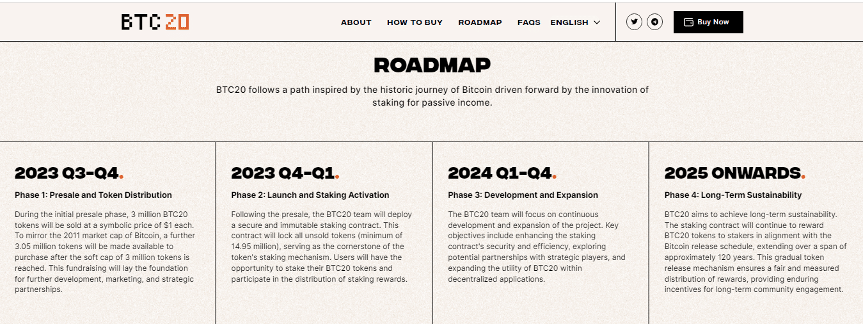Screen dimensions: 863x324
Task: Select the ROADMAP page heading
Action: [x=432, y=65]
